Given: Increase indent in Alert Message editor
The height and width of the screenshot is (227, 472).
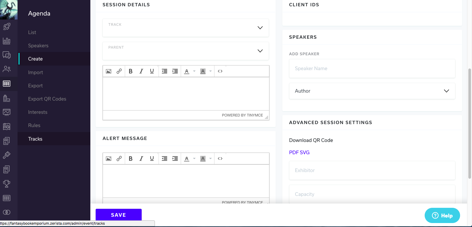Looking at the screenshot, I should (x=175, y=159).
